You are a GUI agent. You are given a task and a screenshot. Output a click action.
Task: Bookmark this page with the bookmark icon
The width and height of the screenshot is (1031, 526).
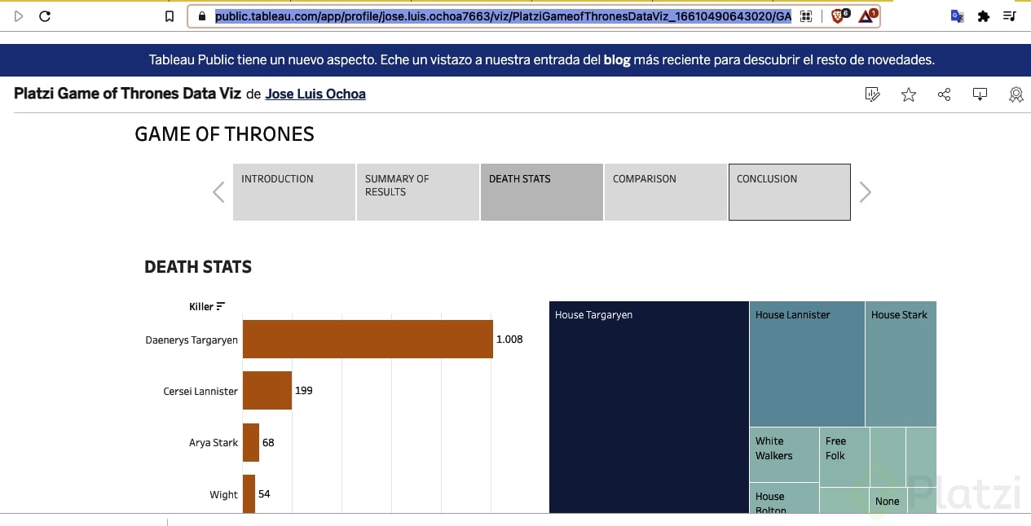tap(170, 16)
